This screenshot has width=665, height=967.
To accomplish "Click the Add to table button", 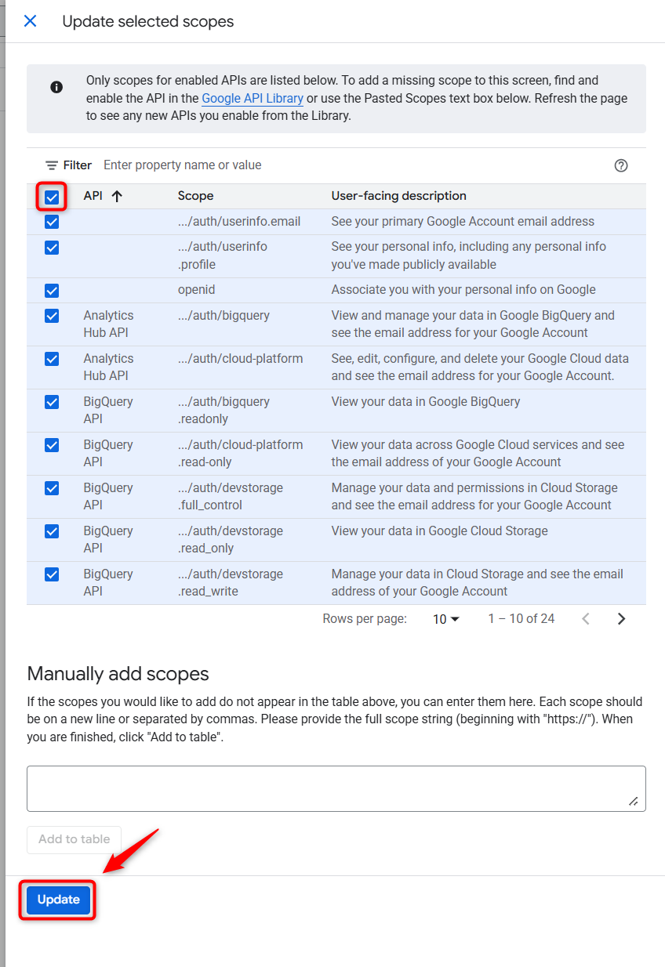I will coord(74,838).
